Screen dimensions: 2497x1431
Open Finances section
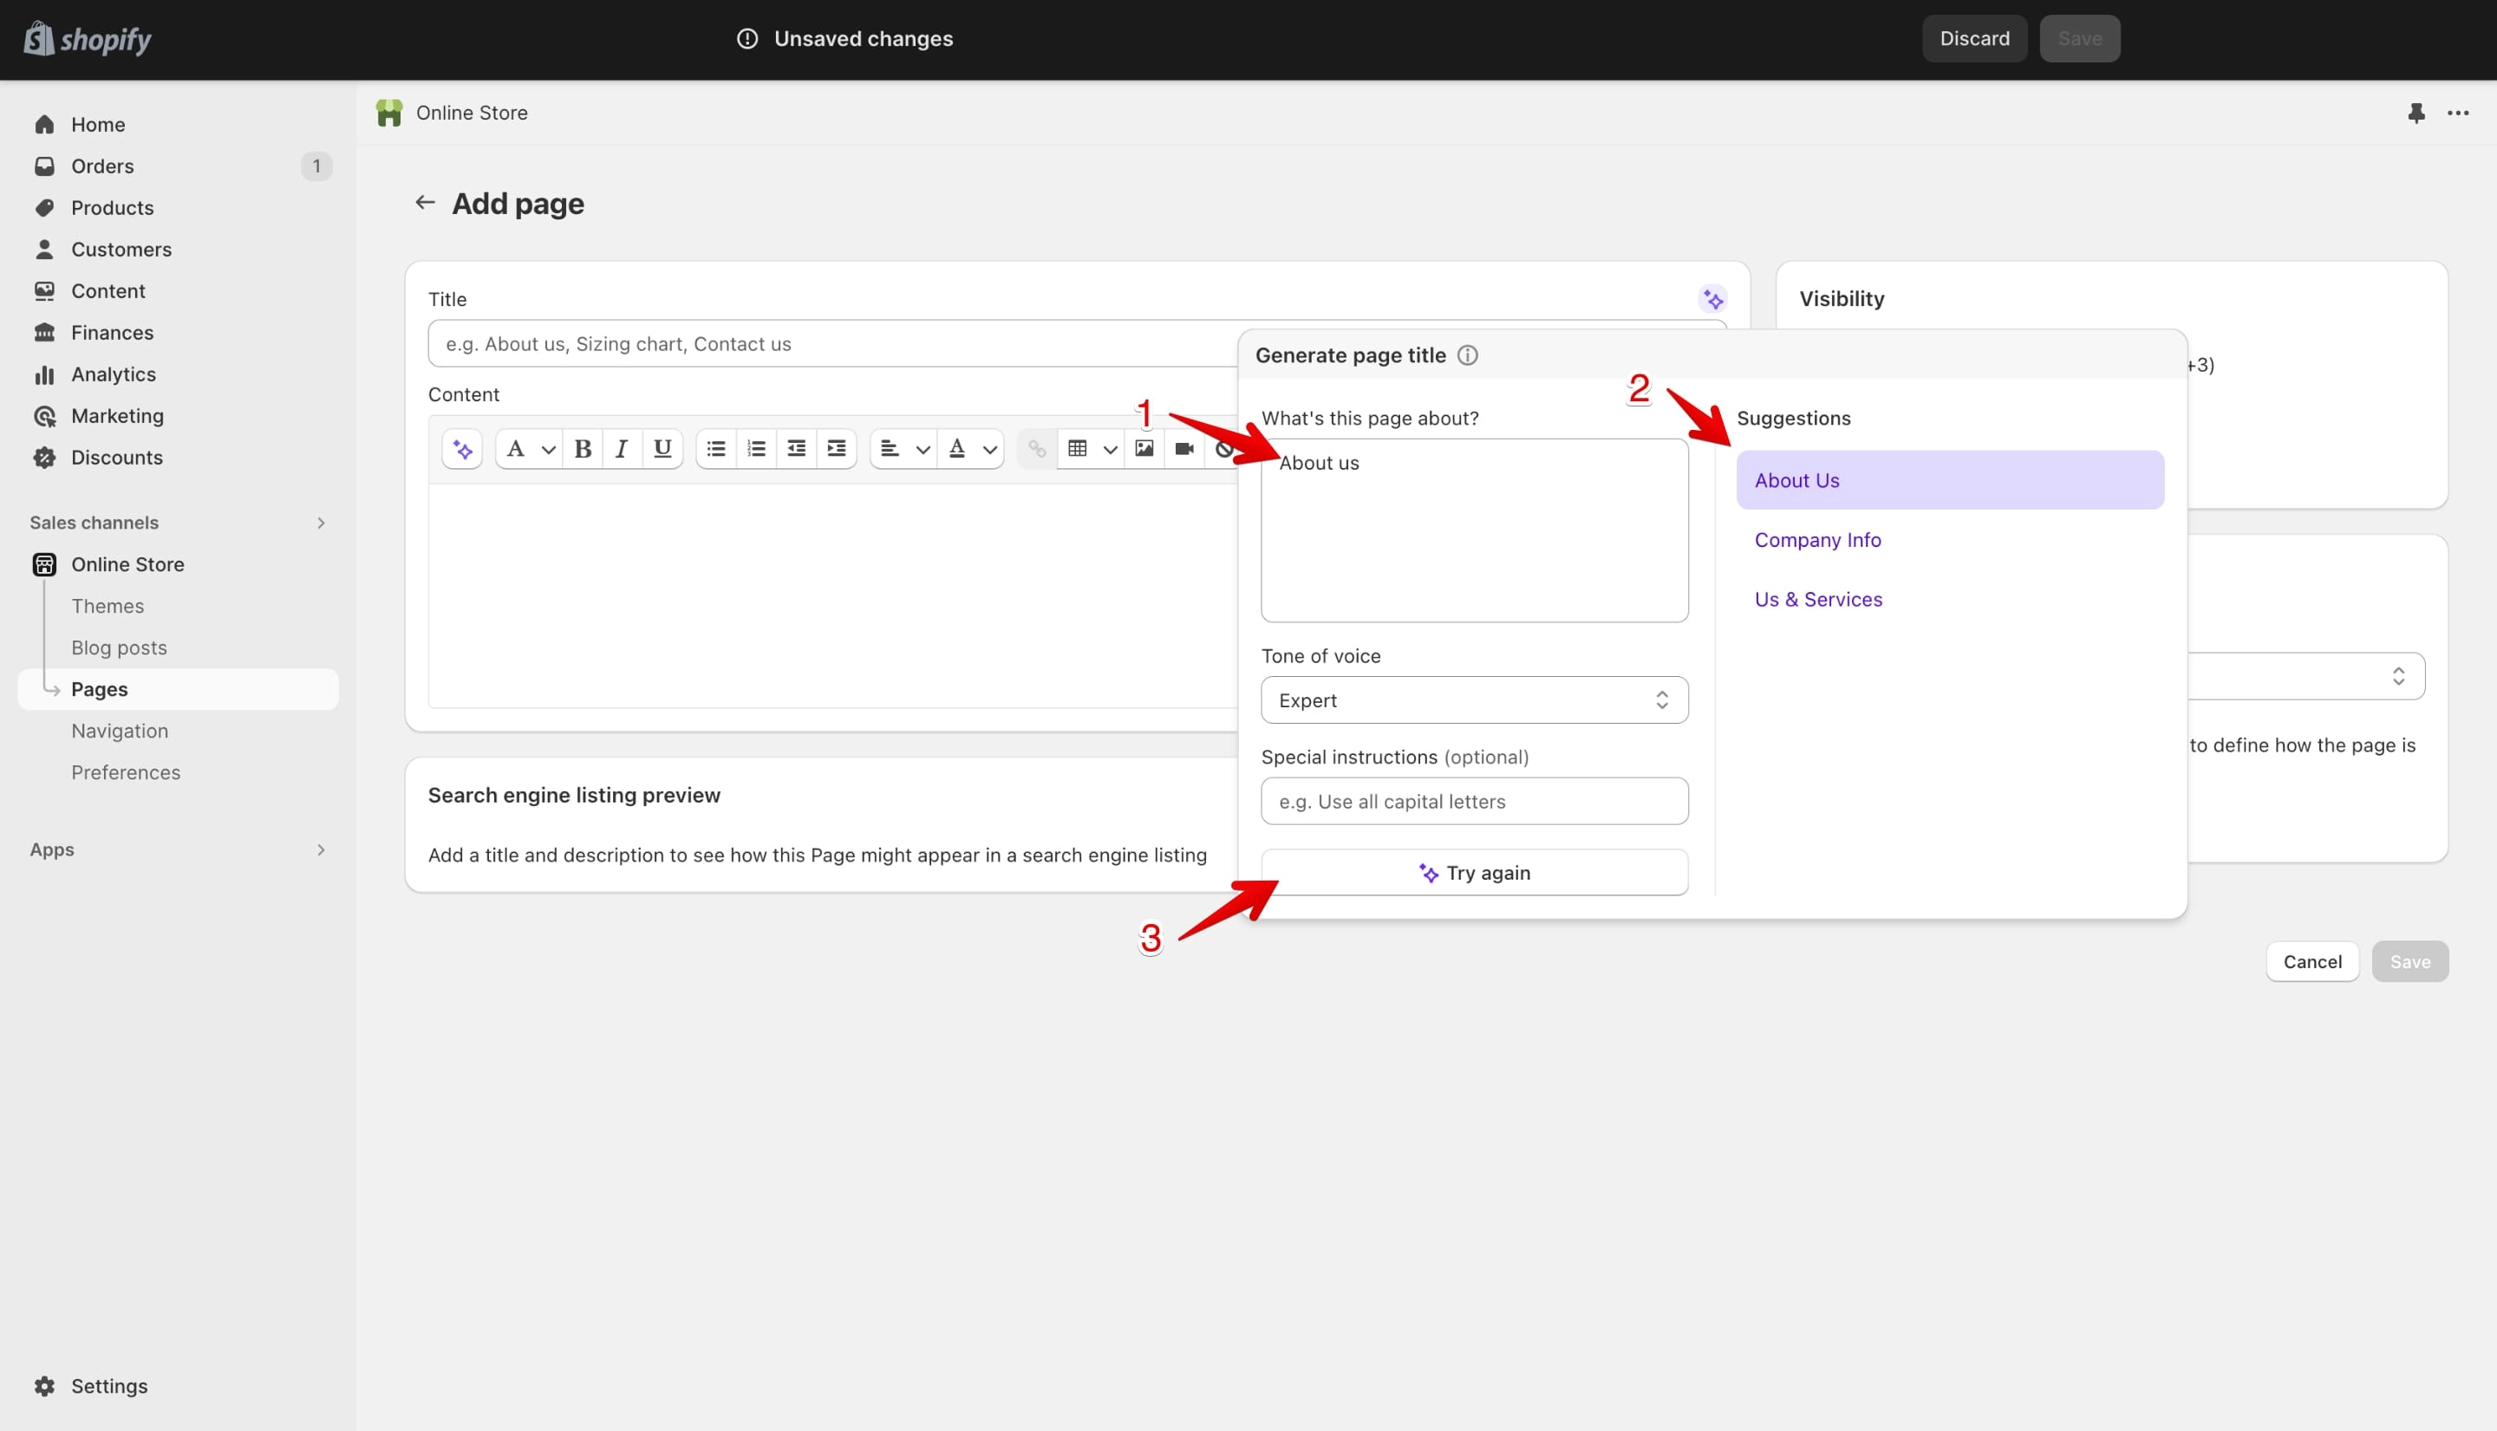(x=112, y=332)
